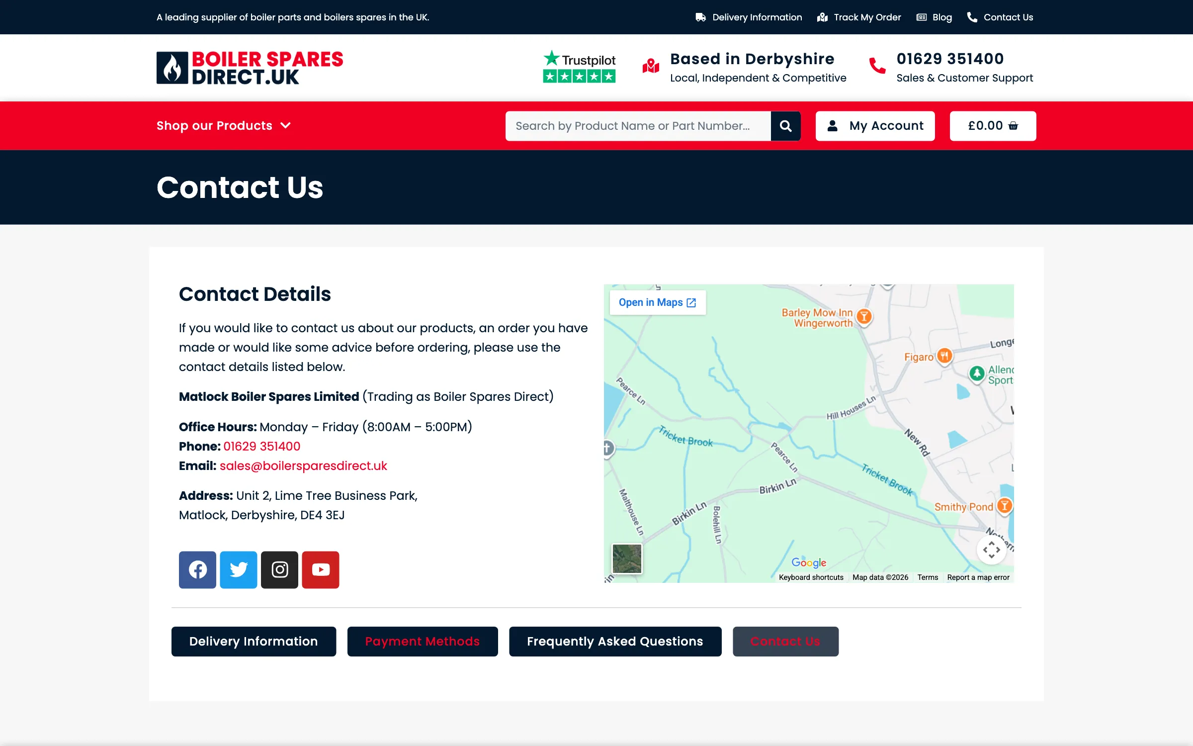Click the Payment Methods button
Image resolution: width=1193 pixels, height=746 pixels.
[x=423, y=642]
